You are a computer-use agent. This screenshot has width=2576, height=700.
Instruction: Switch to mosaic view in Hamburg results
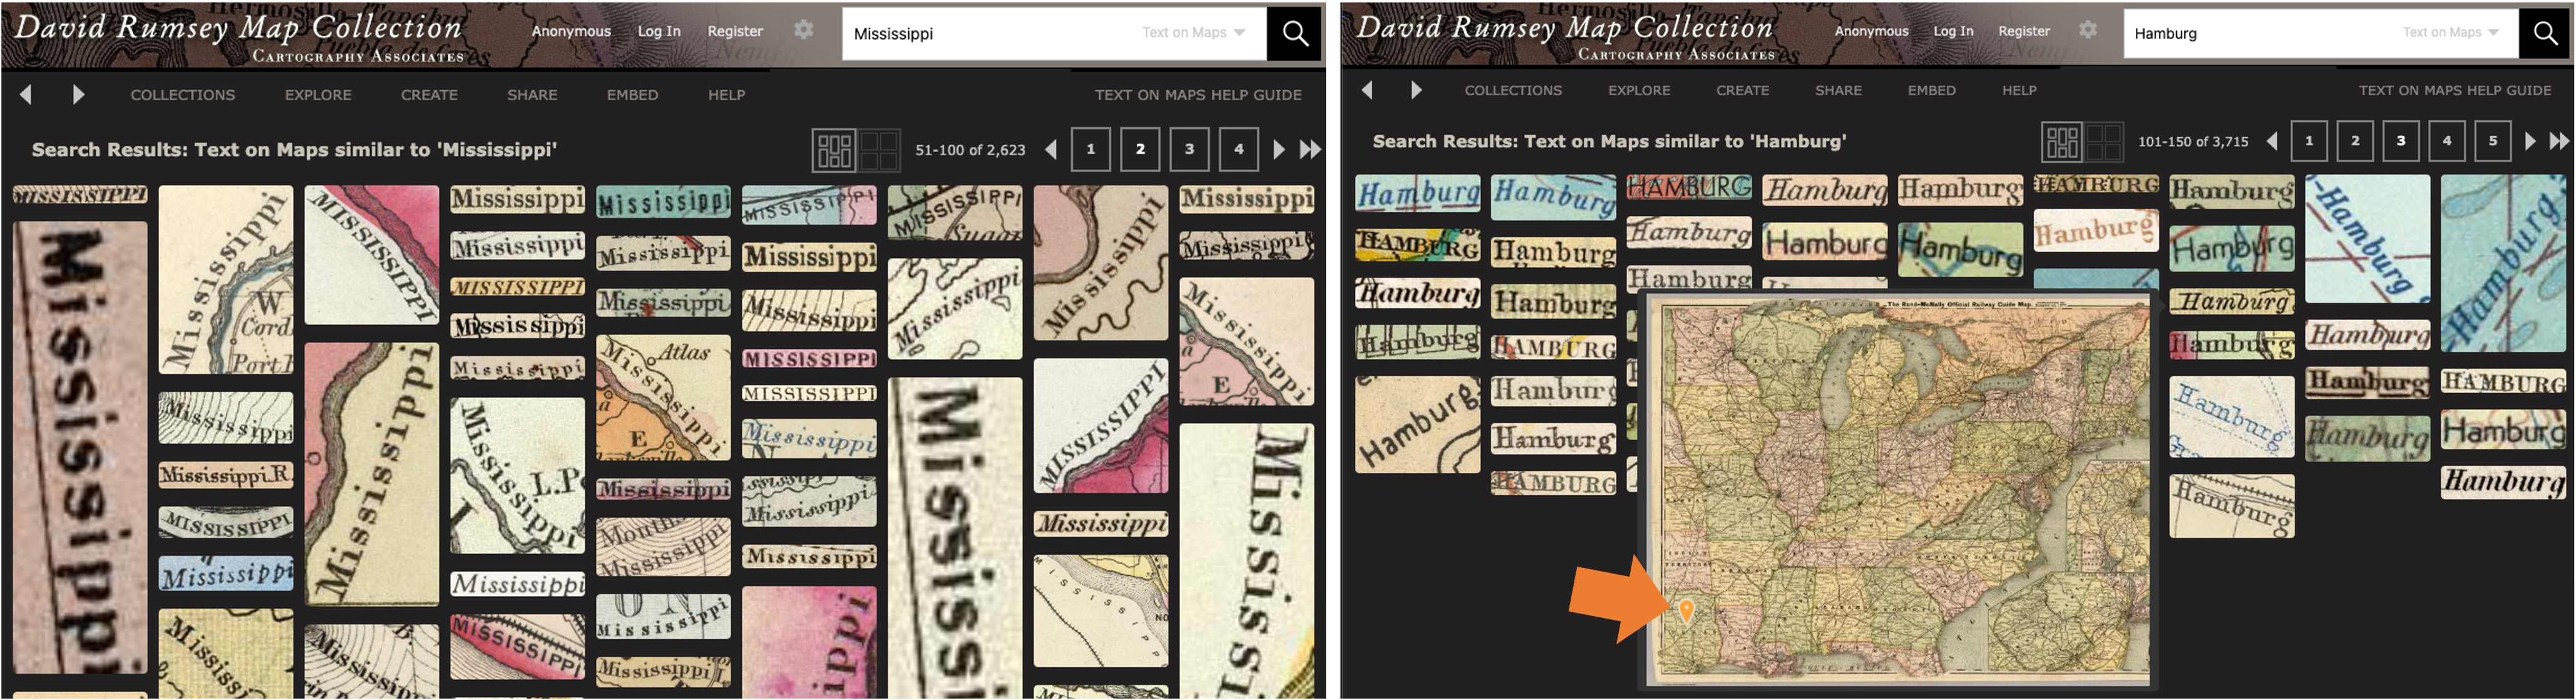click(x=2062, y=142)
